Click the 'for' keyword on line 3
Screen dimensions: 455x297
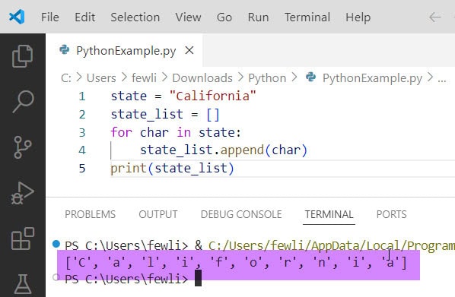pos(121,132)
